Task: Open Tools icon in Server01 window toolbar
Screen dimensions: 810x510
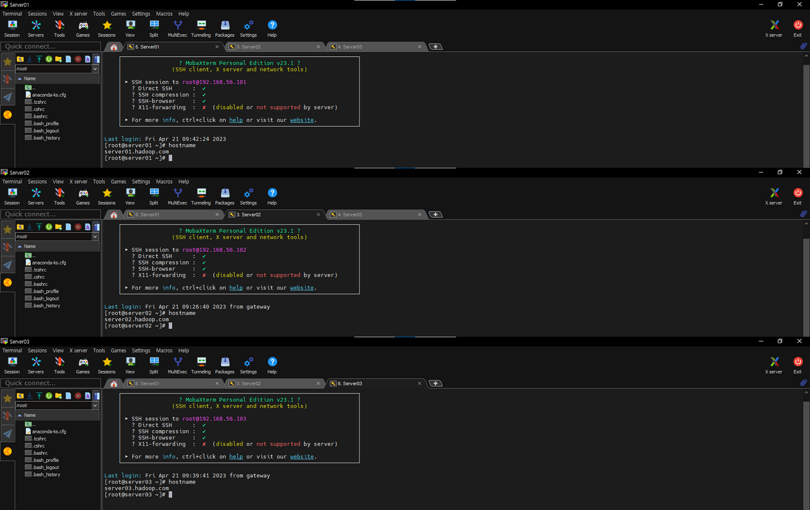Action: 59,28
